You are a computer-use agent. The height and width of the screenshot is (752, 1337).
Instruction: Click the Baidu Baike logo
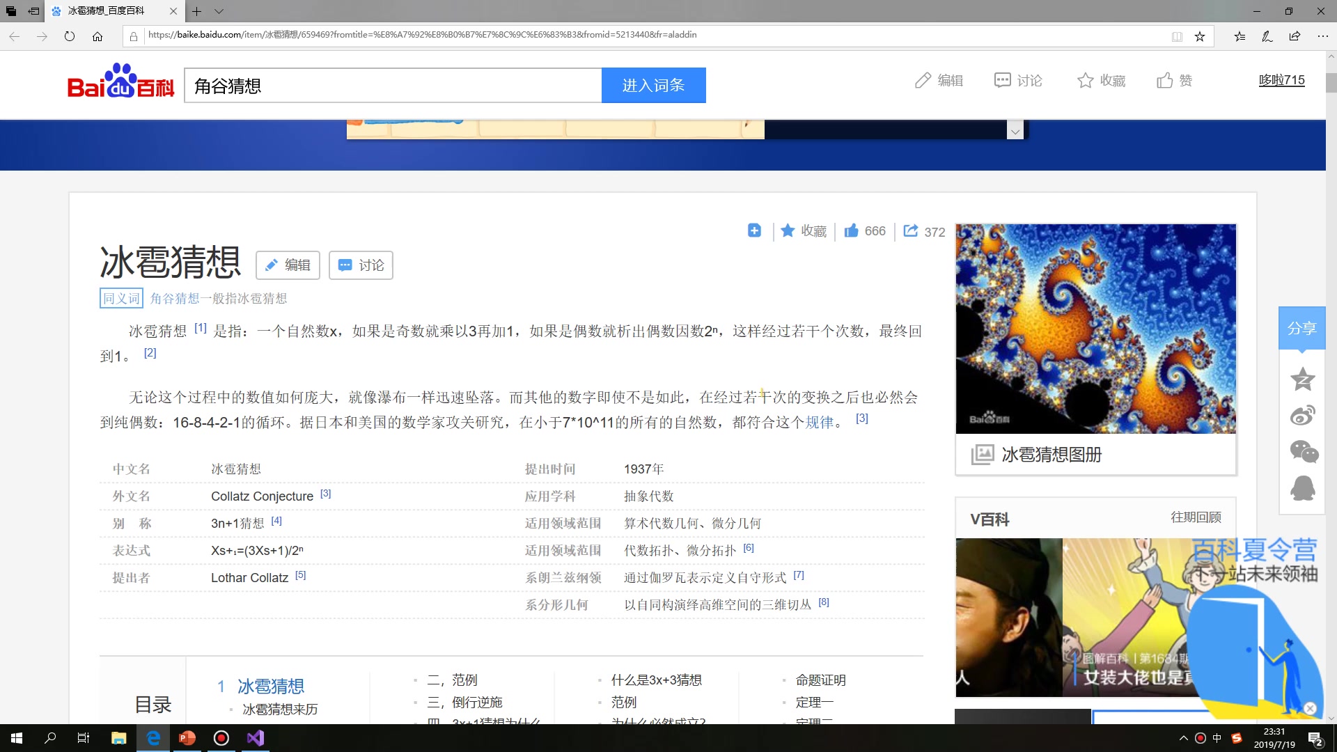(120, 81)
